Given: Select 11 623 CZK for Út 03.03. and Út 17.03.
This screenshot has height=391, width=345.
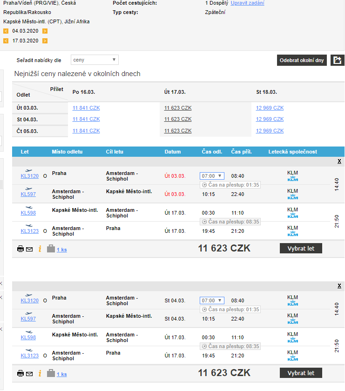Looking at the screenshot, I should (x=178, y=108).
